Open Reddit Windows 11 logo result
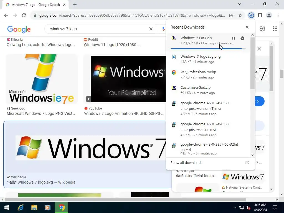The height and width of the screenshot is (213, 284). coord(112,45)
